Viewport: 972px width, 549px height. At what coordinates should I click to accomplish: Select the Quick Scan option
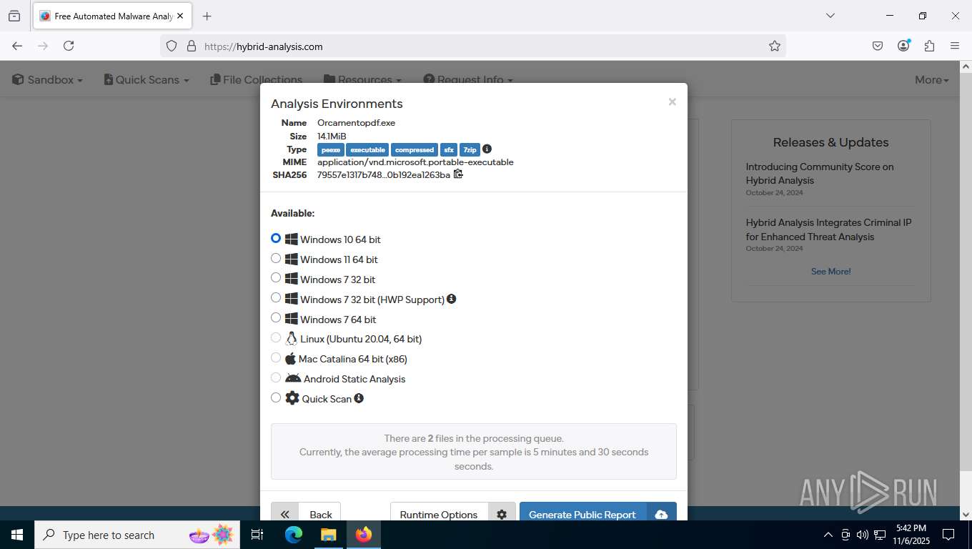[276, 397]
